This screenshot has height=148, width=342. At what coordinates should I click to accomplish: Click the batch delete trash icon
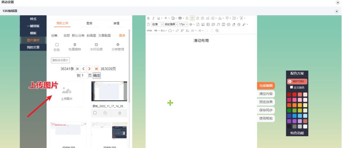tap(75, 44)
